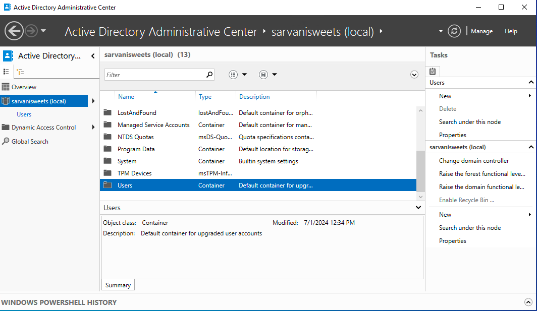Select Dynamic Access Control node

(44, 128)
